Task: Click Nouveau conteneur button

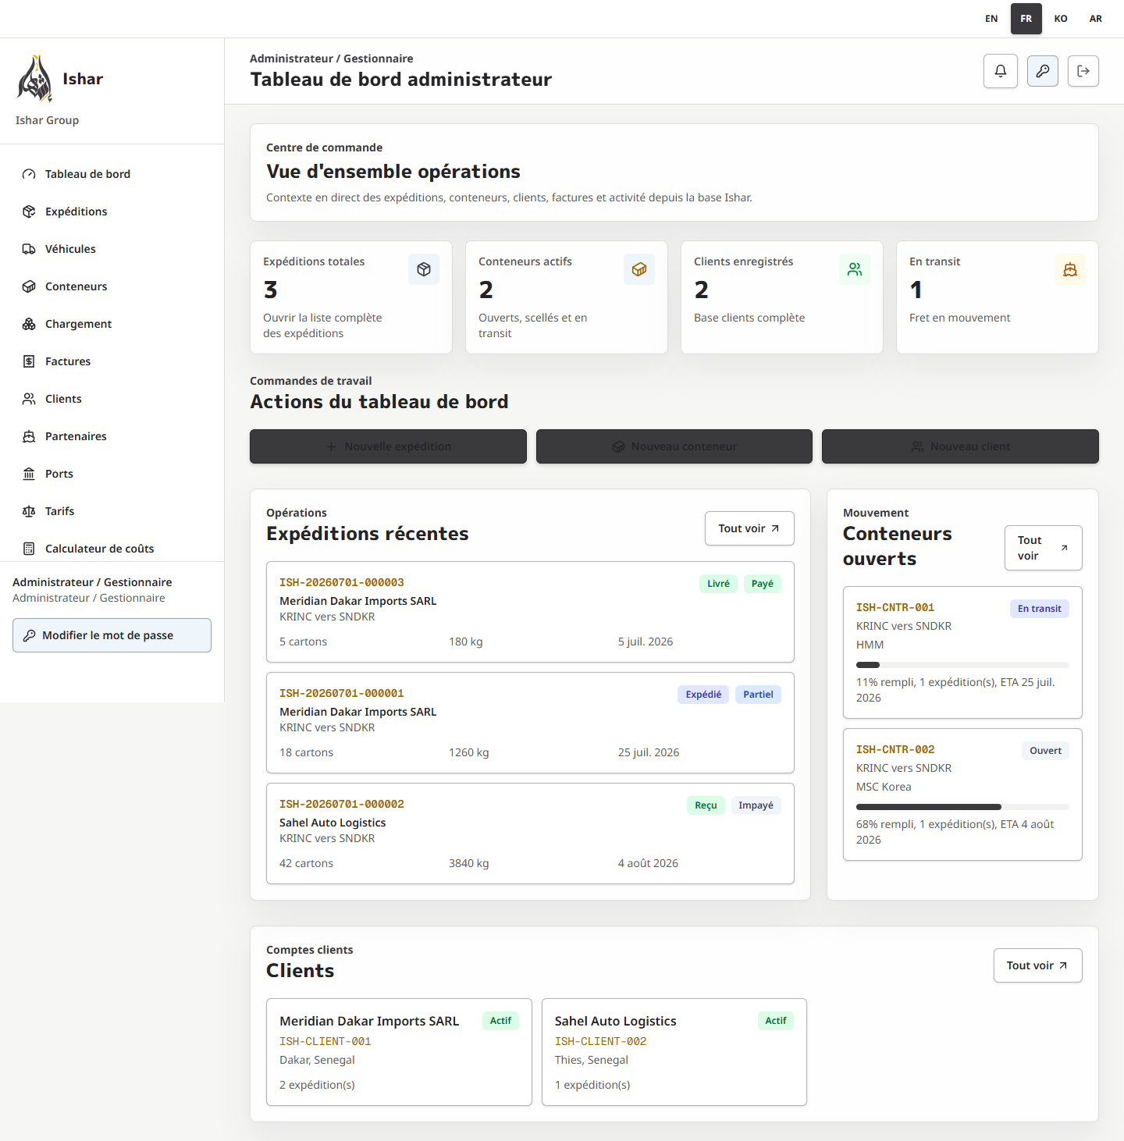Action: [x=674, y=446]
